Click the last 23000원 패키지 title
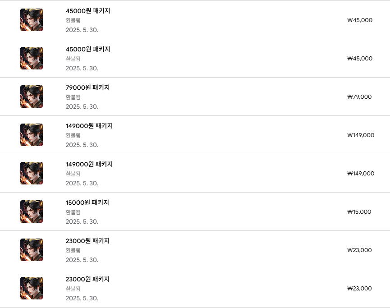Image resolution: width=390 pixels, height=308 pixels. pos(87,279)
